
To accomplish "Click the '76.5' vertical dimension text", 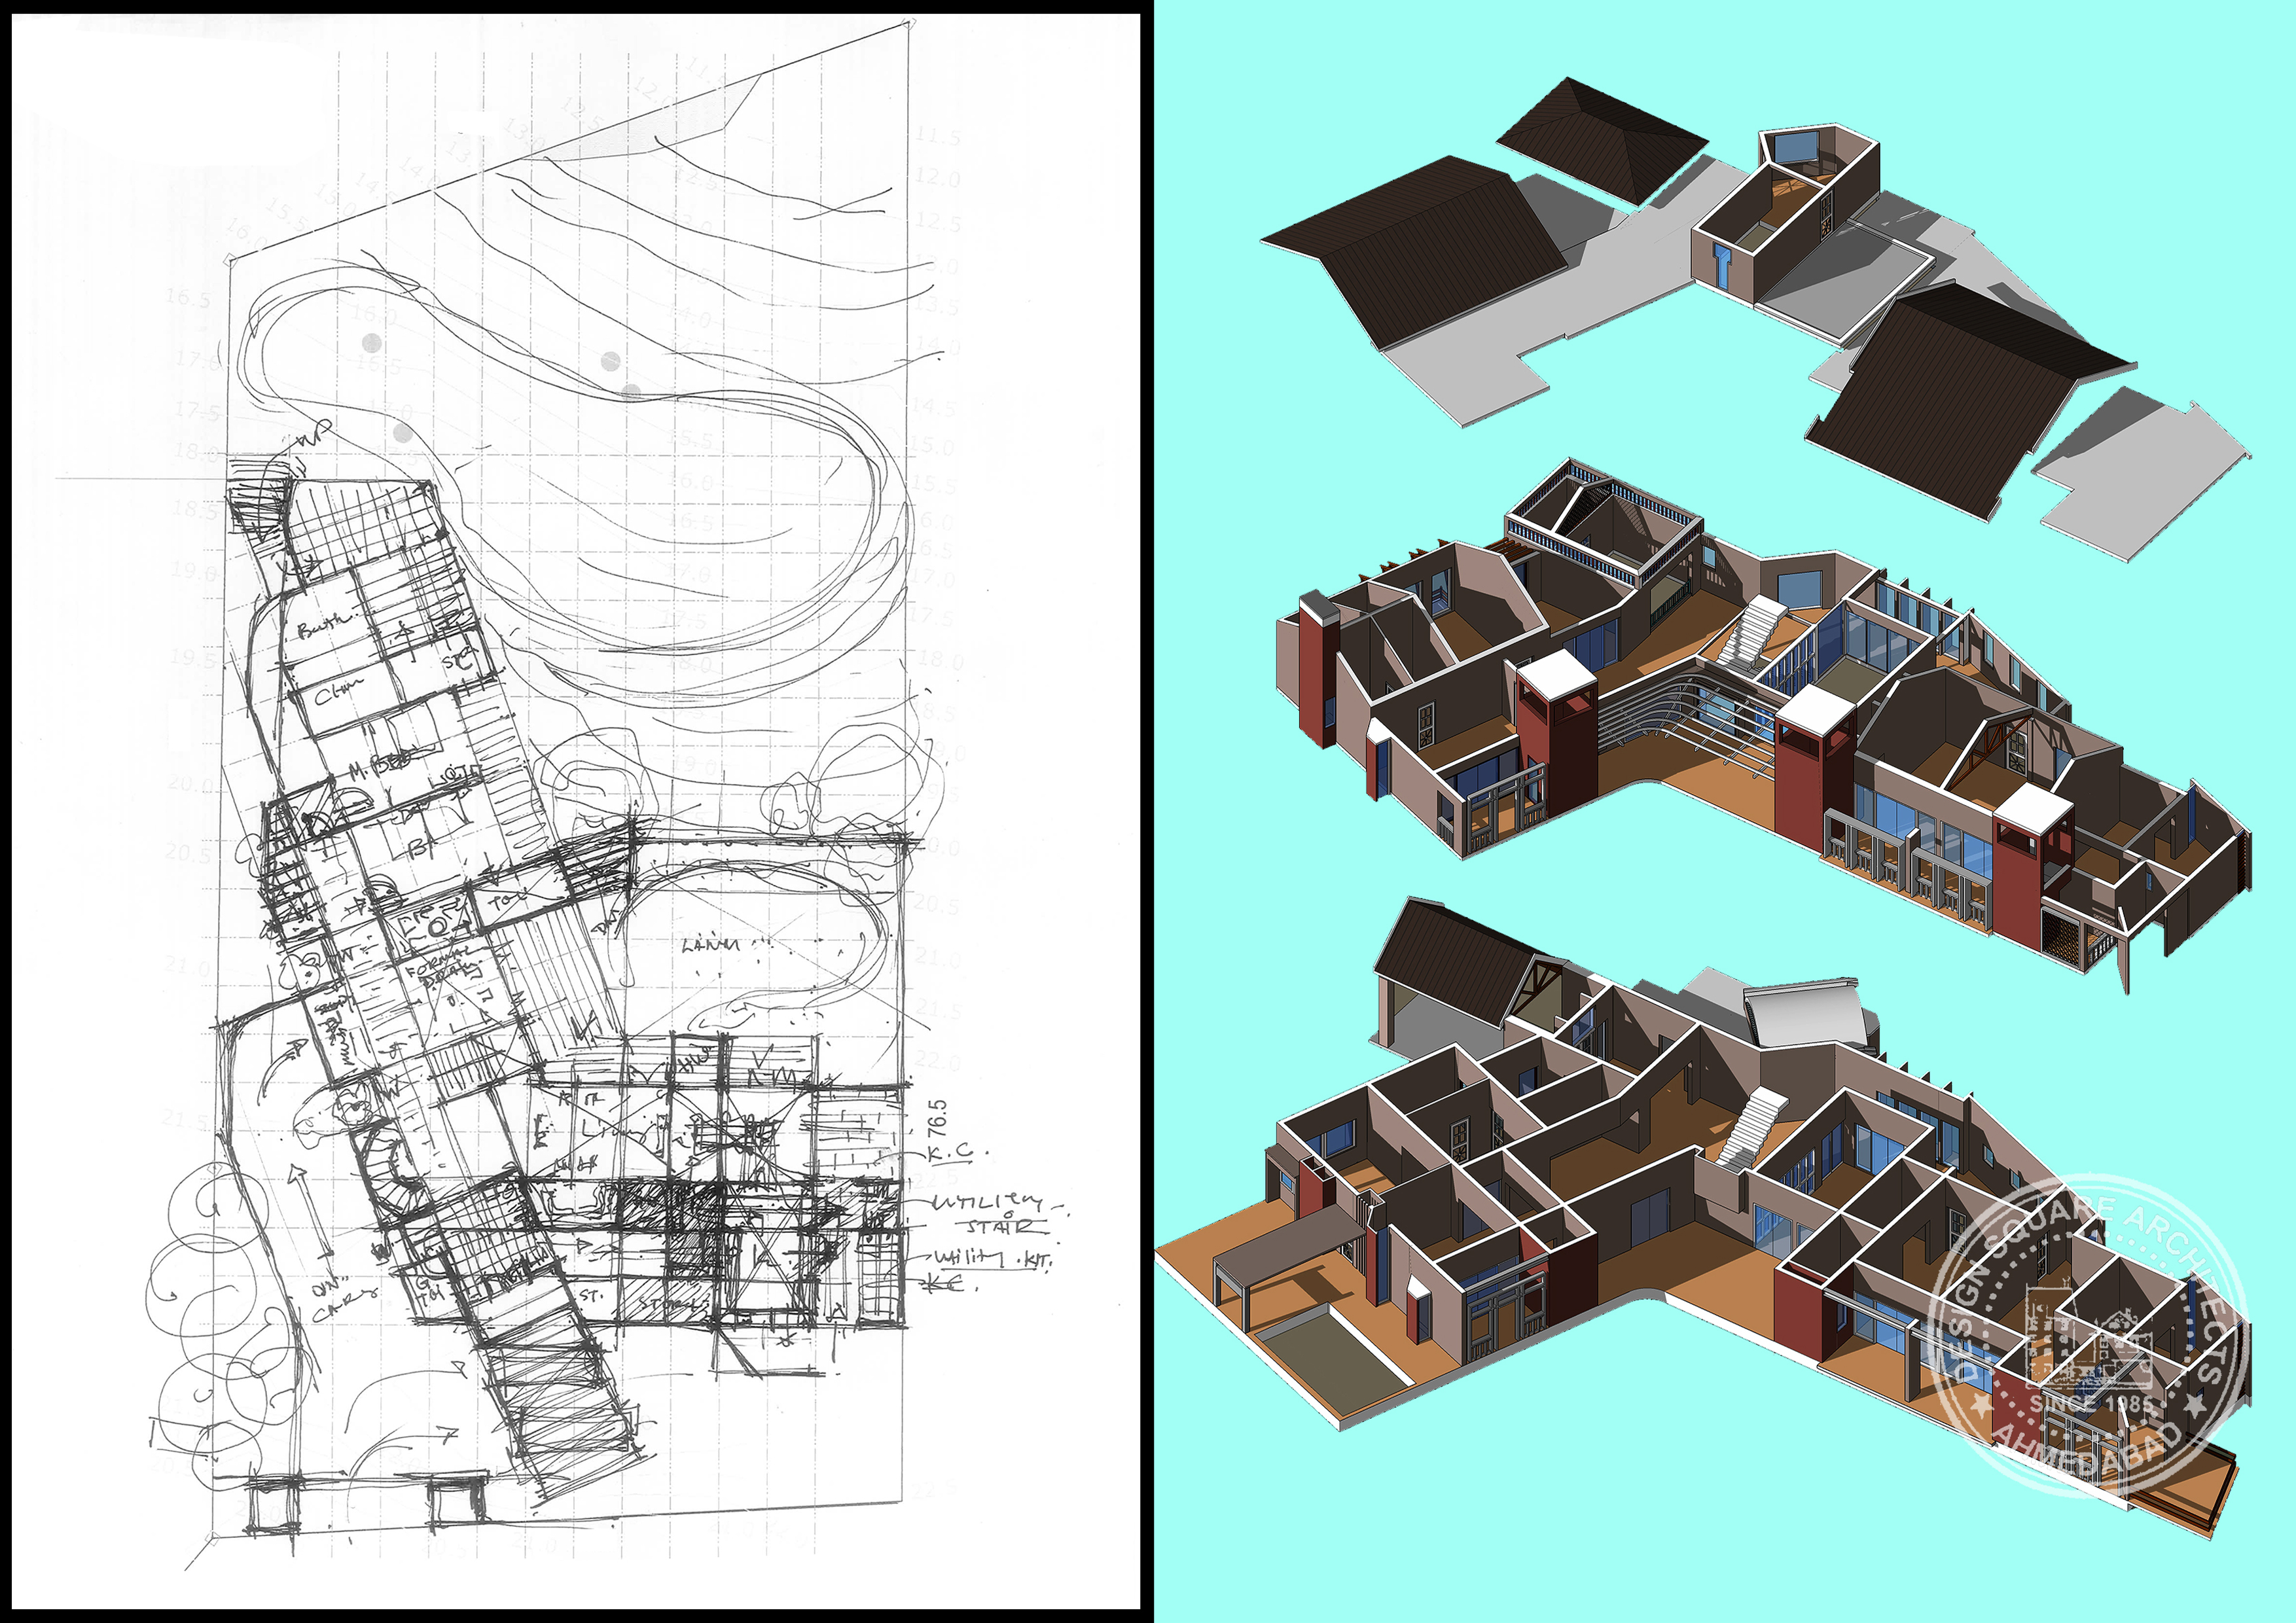I will point(937,1118).
